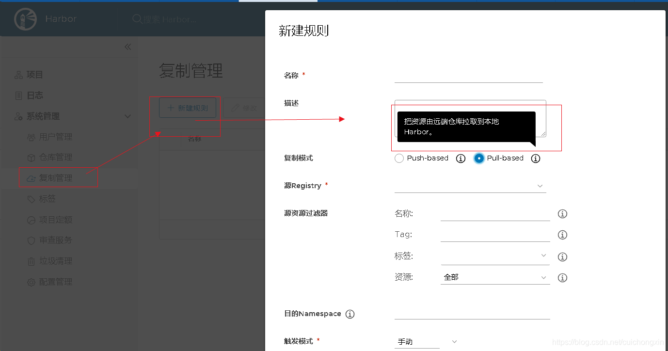This screenshot has width=668, height=351.
Task: Click the 系统管理 administrator icon
Action: click(18, 116)
